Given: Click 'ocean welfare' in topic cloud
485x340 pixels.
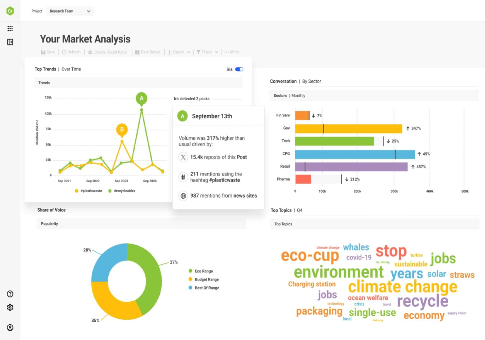Looking at the screenshot, I should click(x=368, y=298).
